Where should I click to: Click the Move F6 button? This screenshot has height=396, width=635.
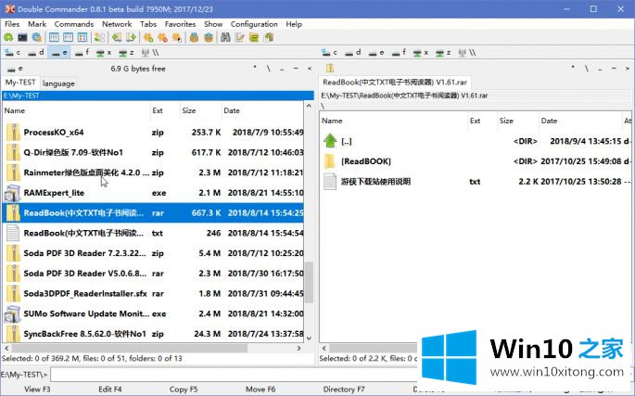(x=260, y=390)
